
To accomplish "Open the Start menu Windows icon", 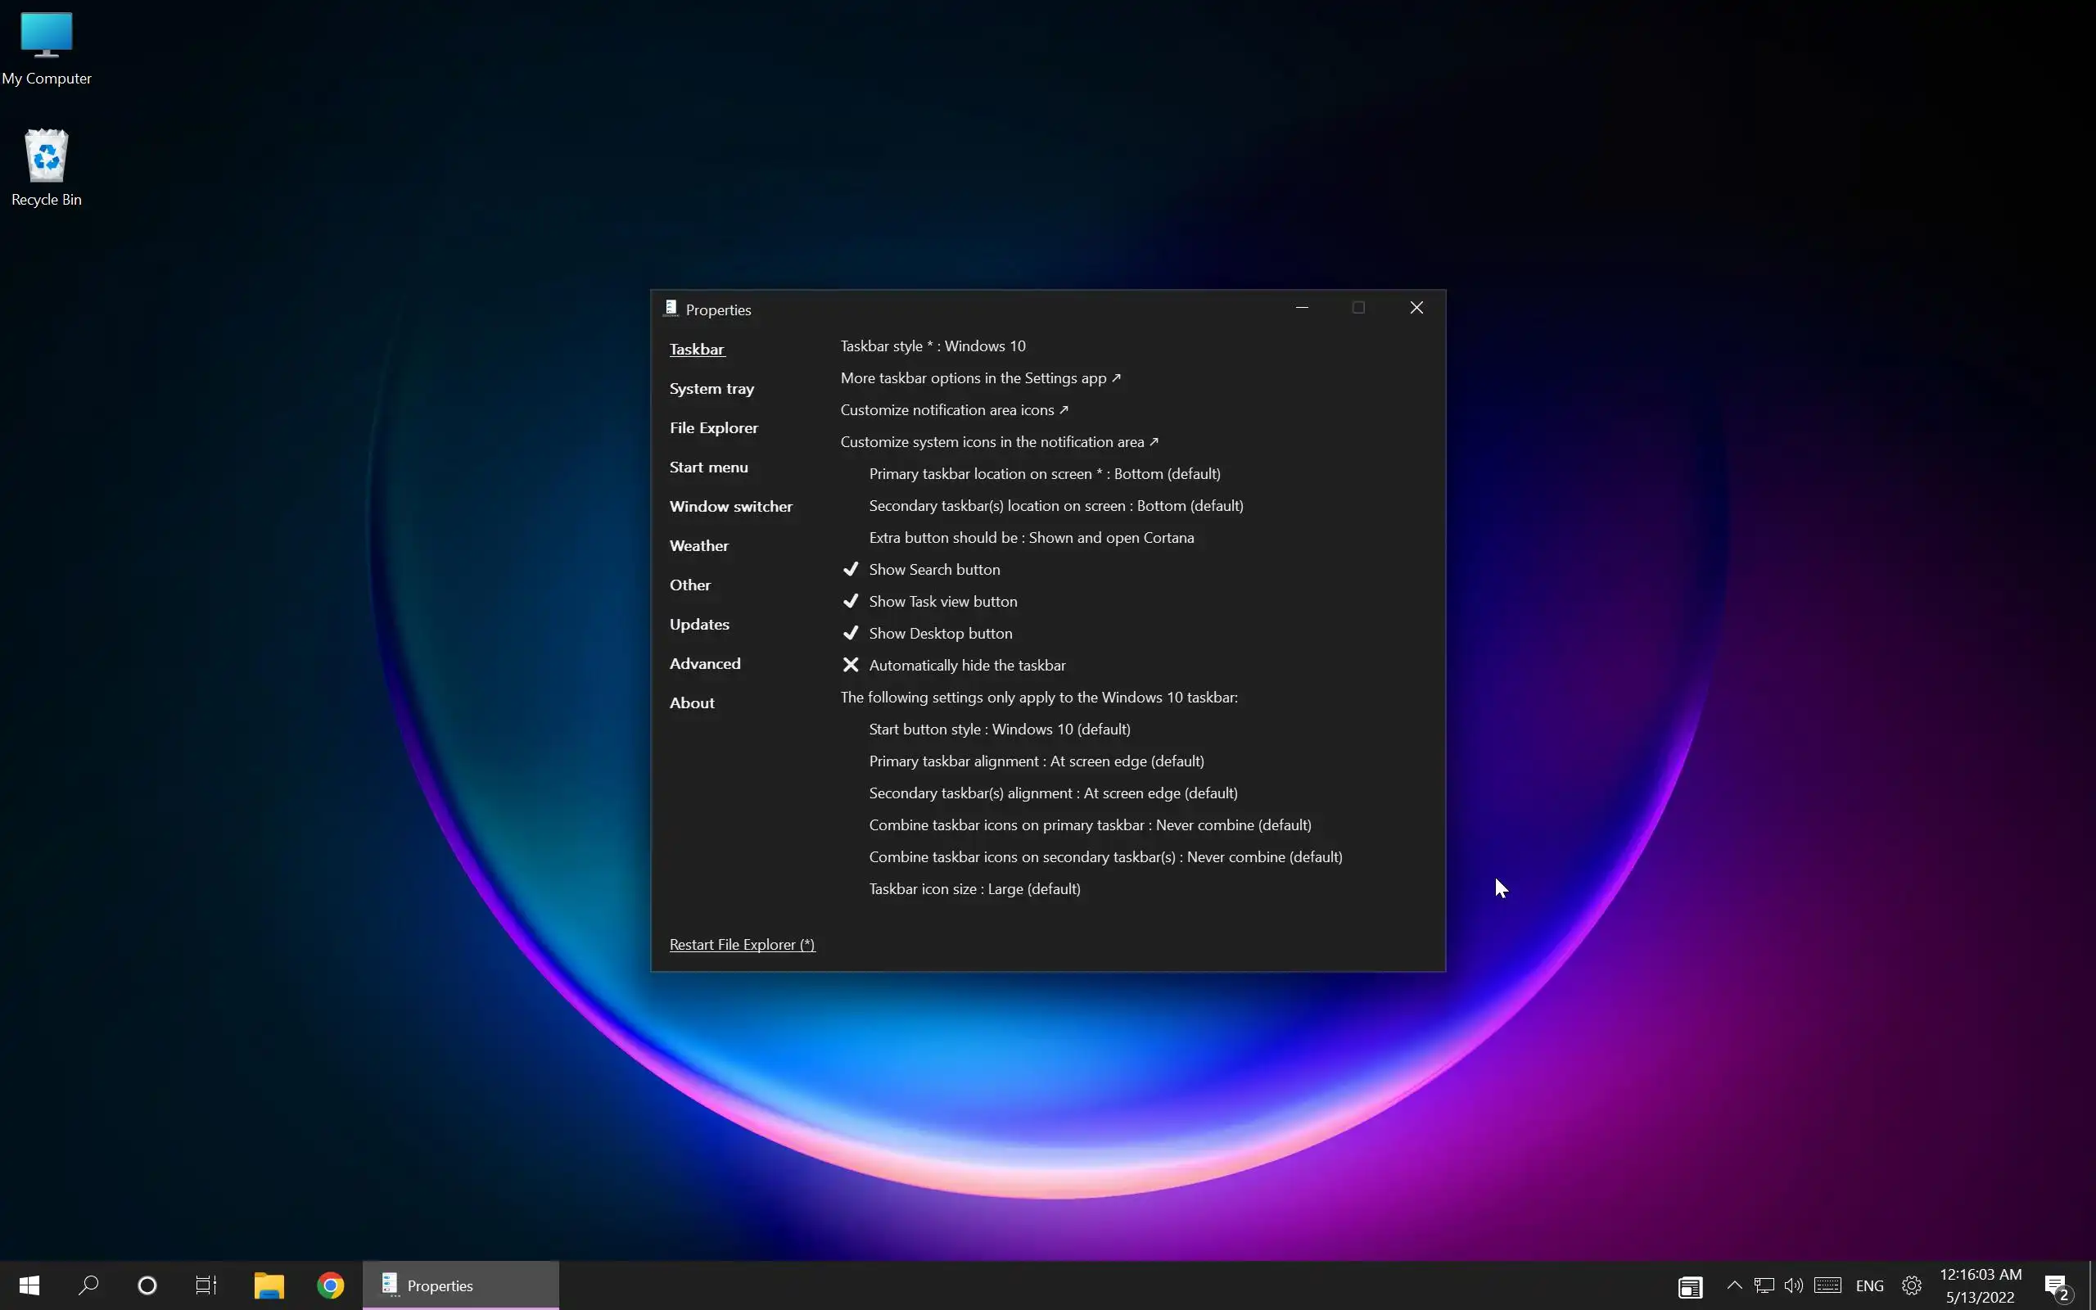I will [29, 1285].
